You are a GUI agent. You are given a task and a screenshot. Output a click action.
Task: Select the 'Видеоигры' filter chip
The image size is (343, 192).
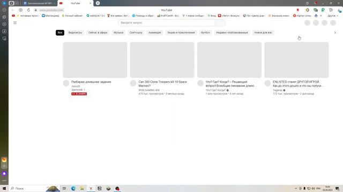75,33
